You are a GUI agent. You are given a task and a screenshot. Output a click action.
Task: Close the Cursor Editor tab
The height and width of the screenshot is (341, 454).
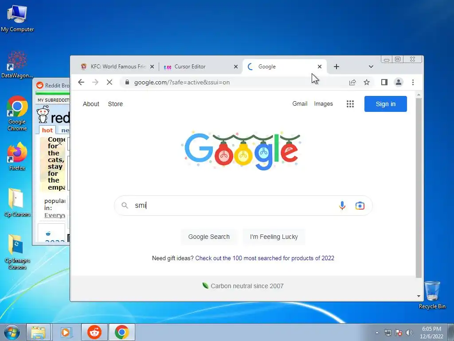click(236, 67)
